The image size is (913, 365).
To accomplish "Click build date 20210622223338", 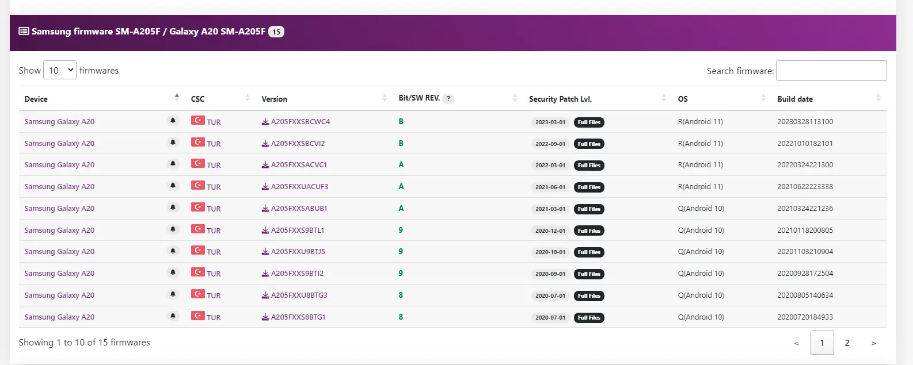I will point(805,187).
